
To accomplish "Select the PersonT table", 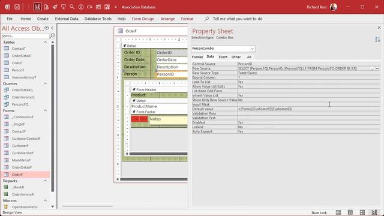I will coord(18,70).
